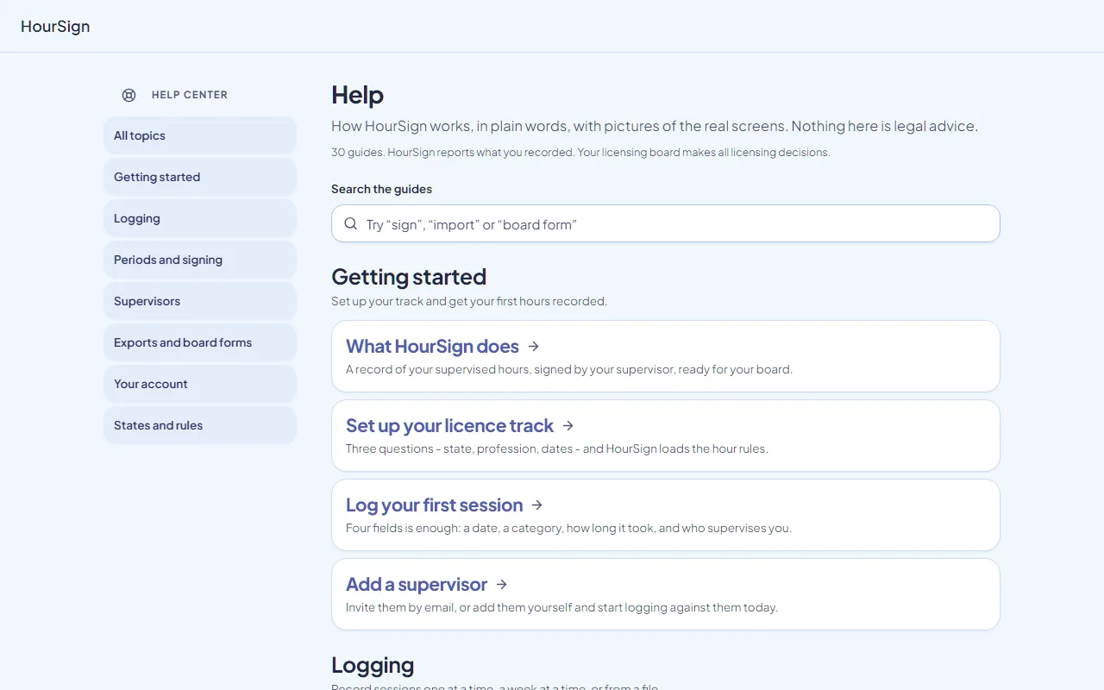Click the 'How HourSign works, in plain words' intro
The height and width of the screenshot is (690, 1104).
tap(655, 126)
